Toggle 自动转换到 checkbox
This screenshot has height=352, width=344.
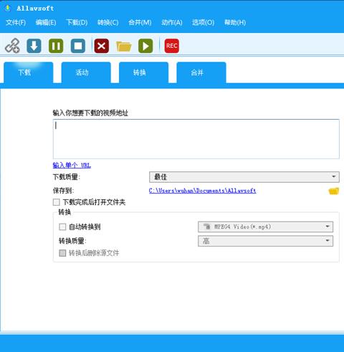[x=62, y=227]
